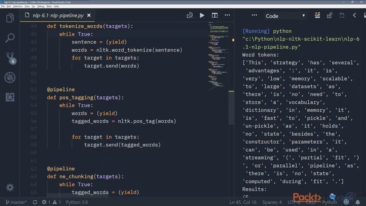Click the left chevron in output panel toolbar

[x=355, y=15]
